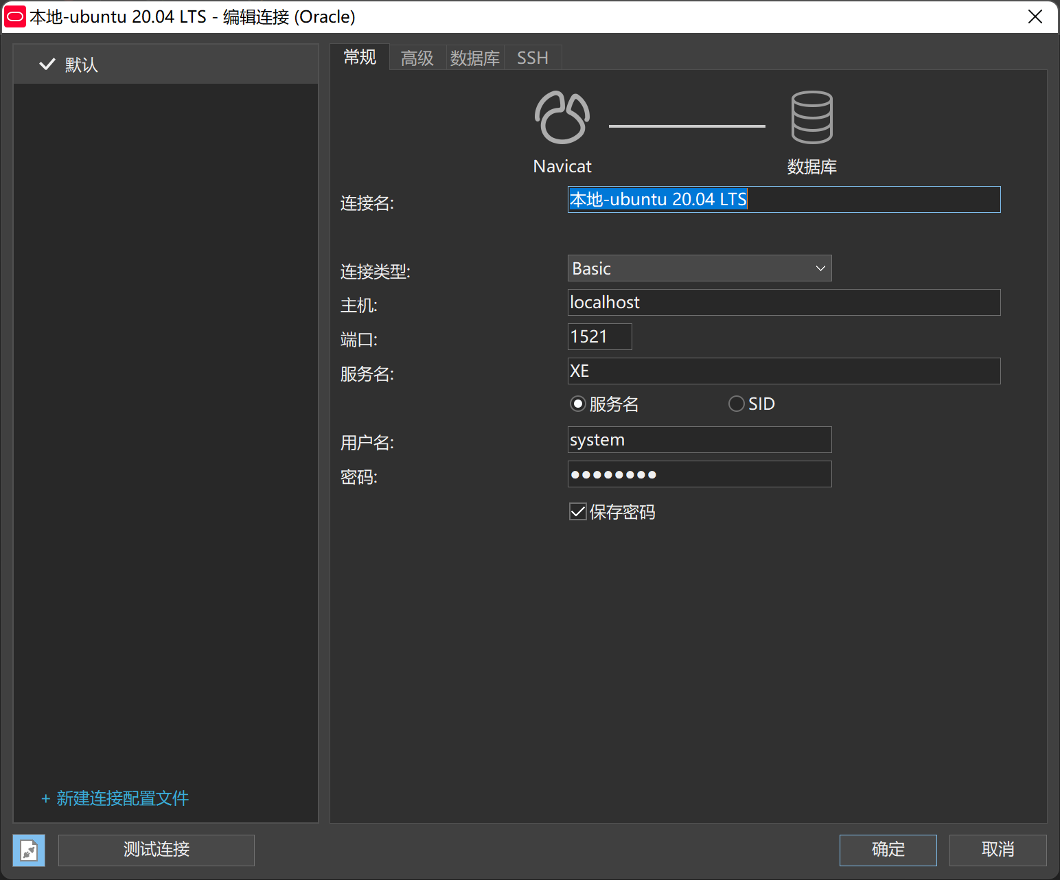Select the 服务名 radio button
This screenshot has height=880, width=1060.
coord(577,404)
